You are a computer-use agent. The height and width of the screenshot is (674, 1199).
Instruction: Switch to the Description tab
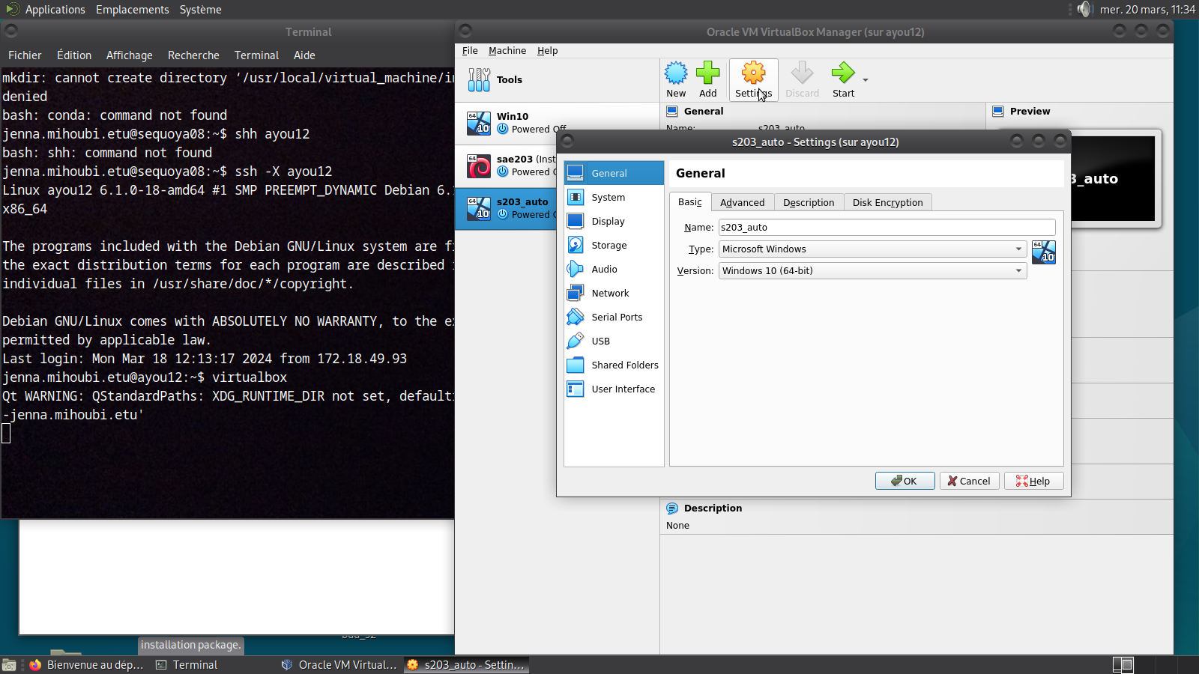click(x=809, y=202)
